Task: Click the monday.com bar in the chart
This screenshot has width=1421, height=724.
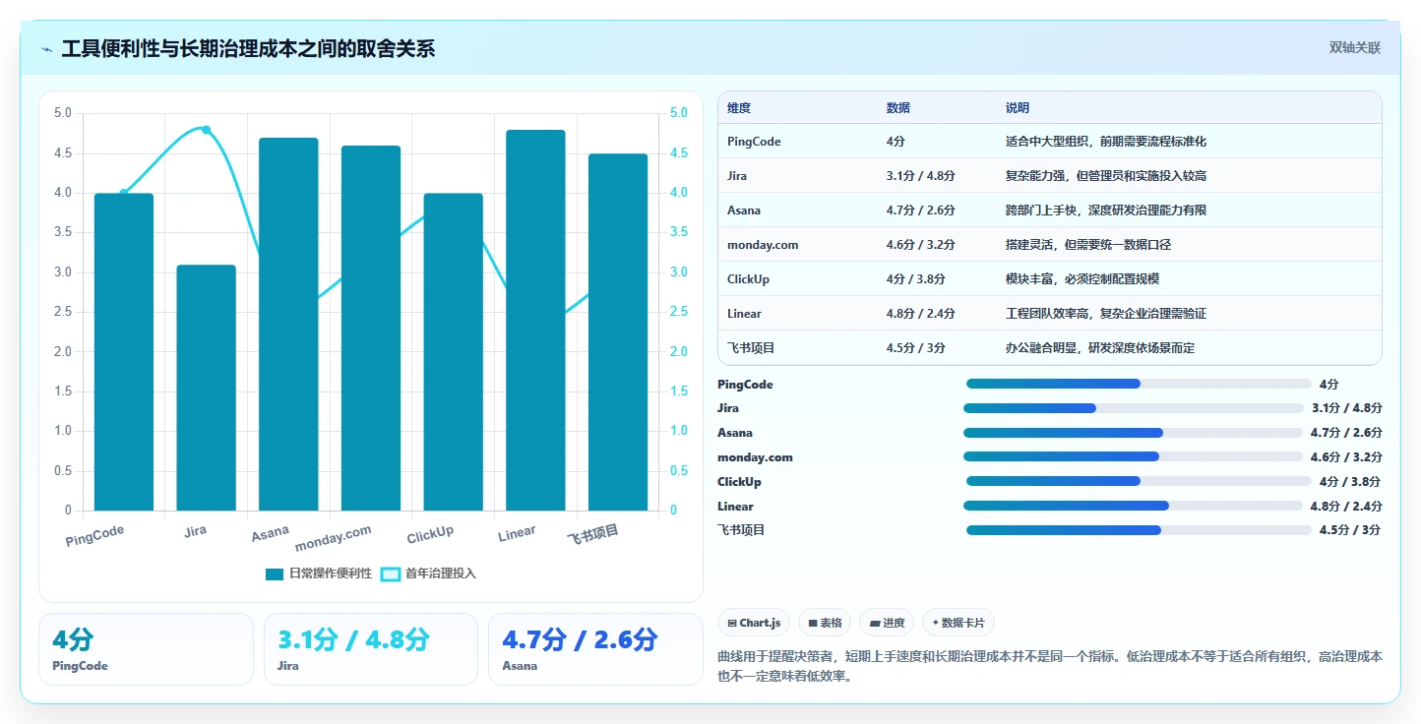Action: pyautogui.click(x=371, y=329)
